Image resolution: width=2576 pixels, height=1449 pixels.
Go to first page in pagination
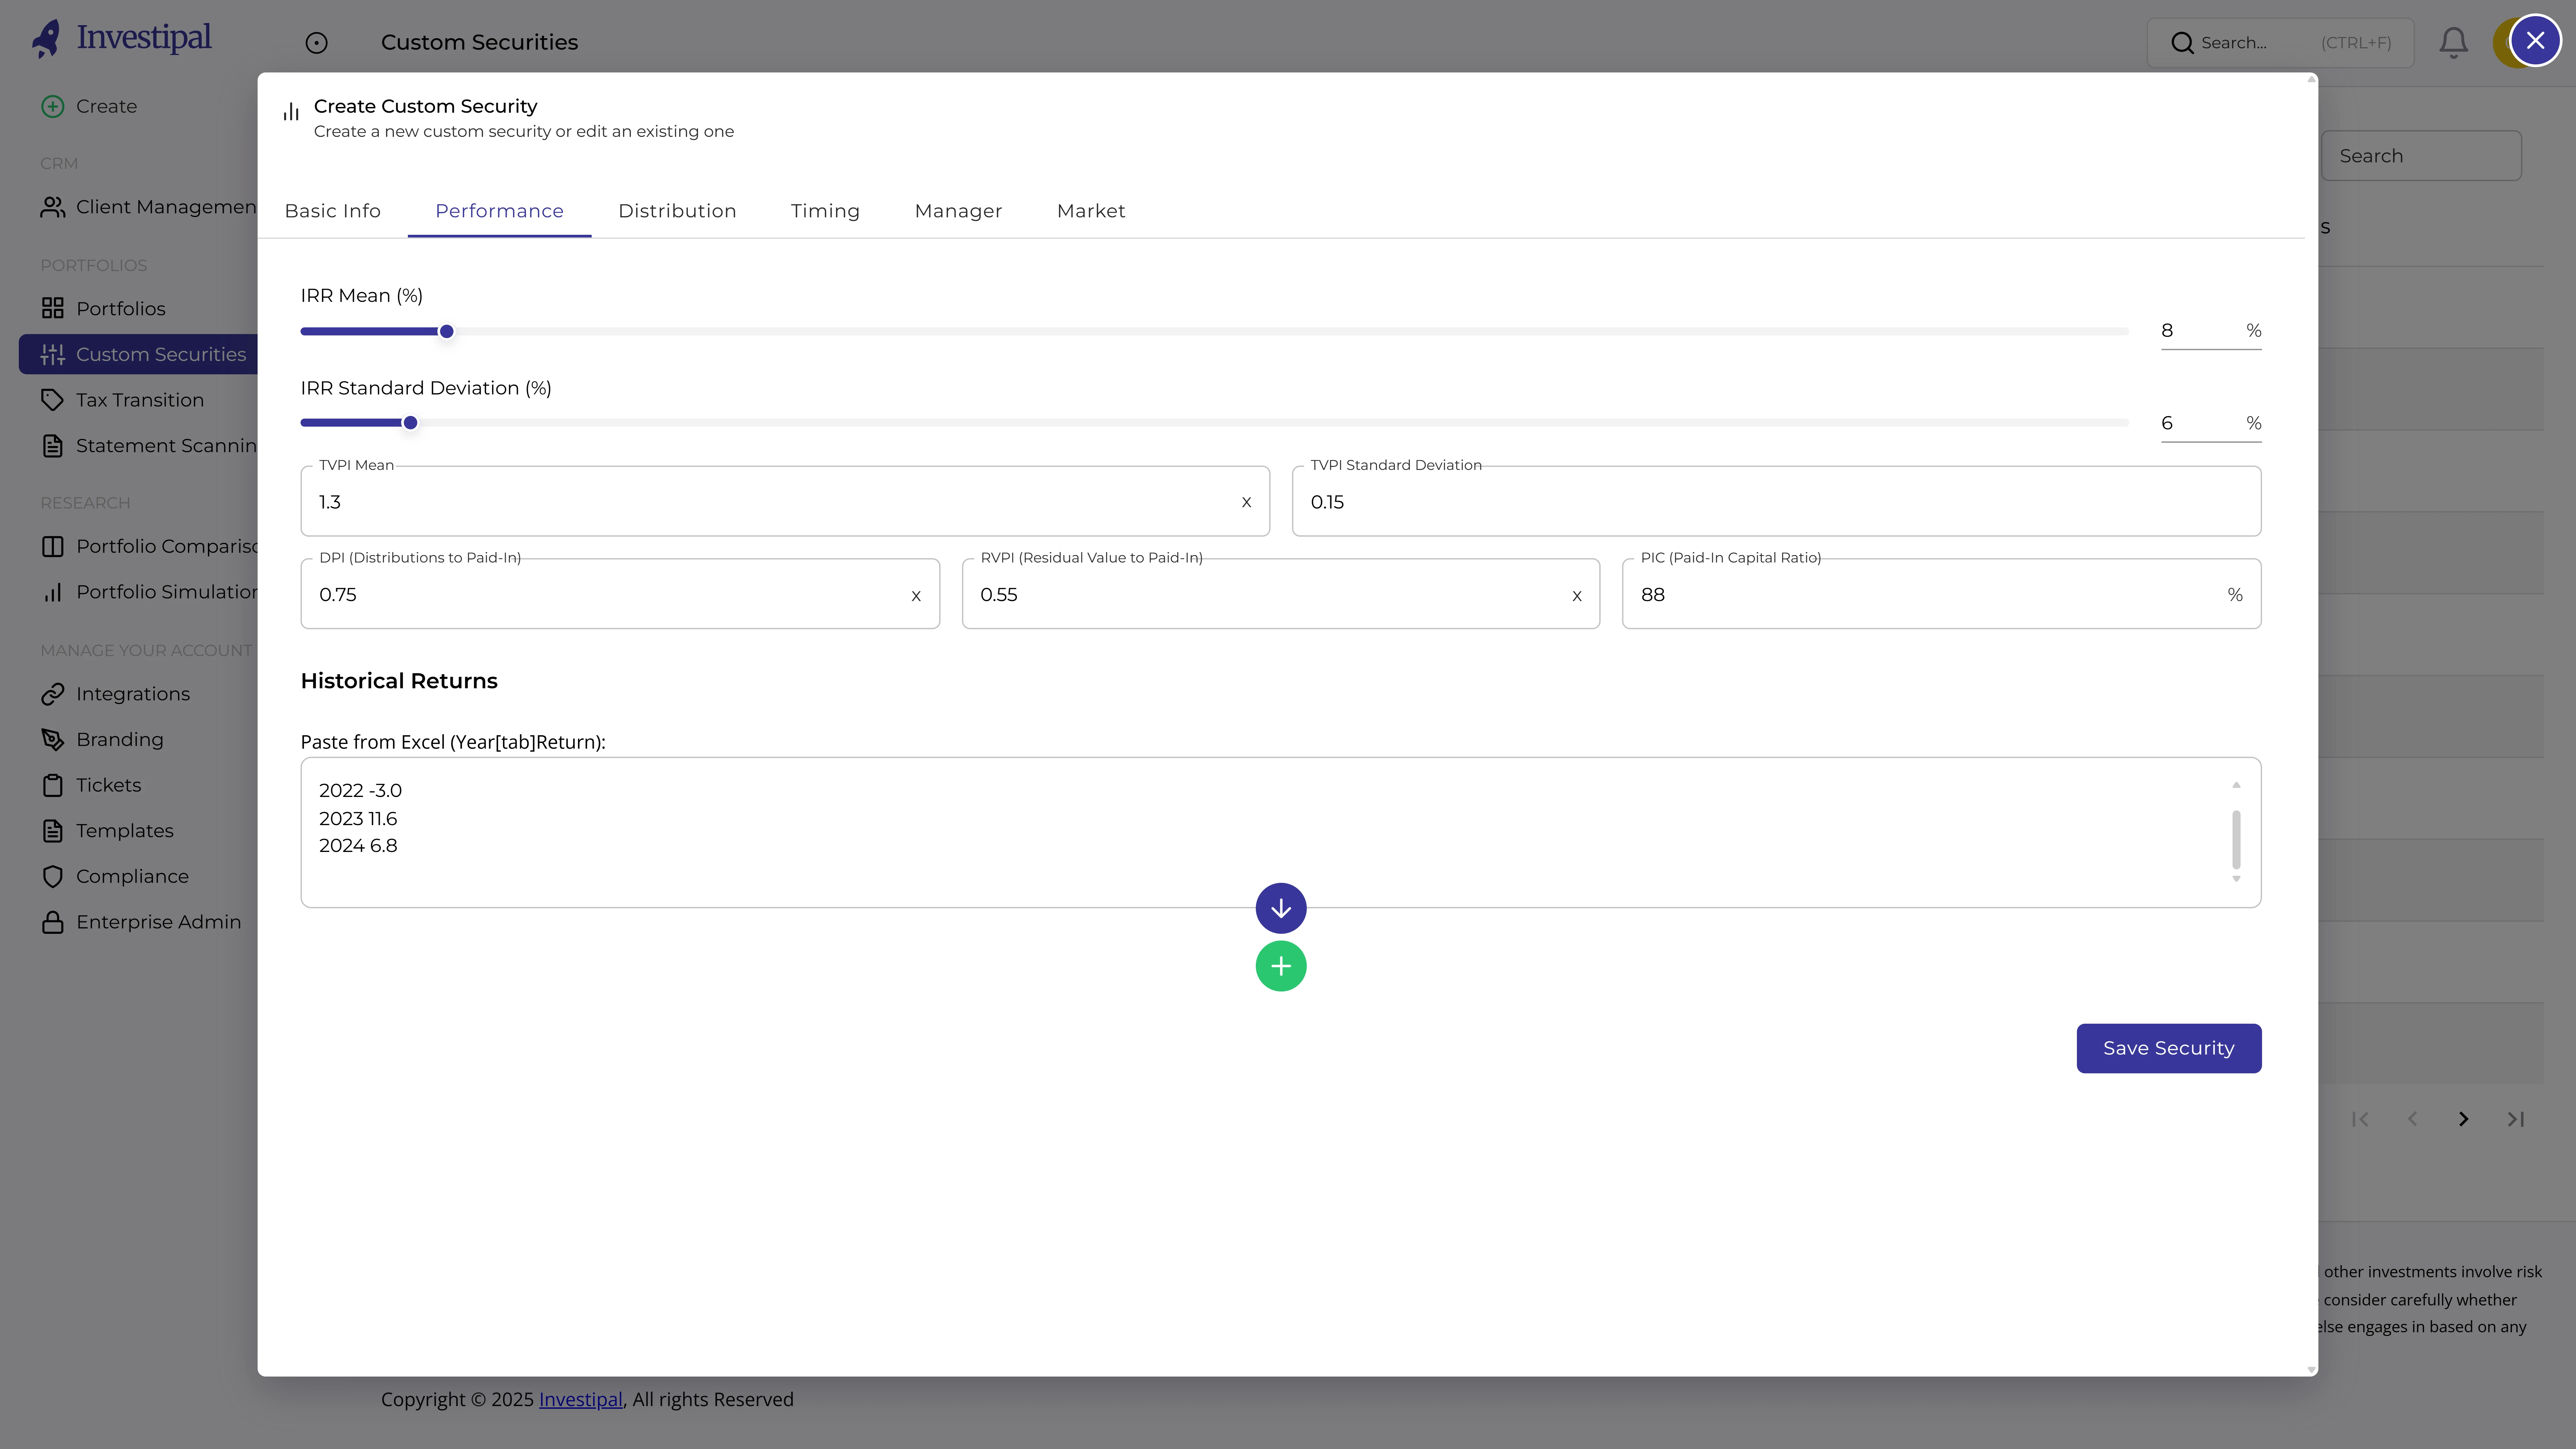click(x=2360, y=1119)
